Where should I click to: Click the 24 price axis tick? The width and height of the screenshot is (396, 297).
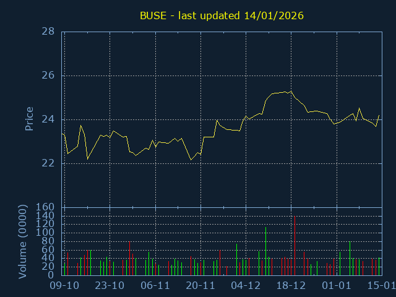coord(49,119)
